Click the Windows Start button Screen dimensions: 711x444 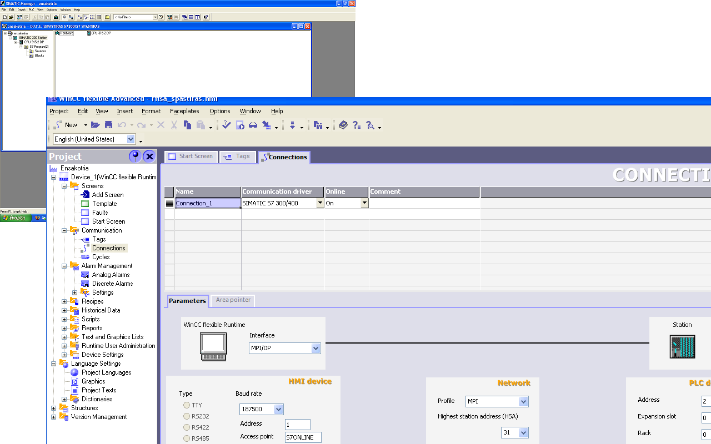coord(16,218)
